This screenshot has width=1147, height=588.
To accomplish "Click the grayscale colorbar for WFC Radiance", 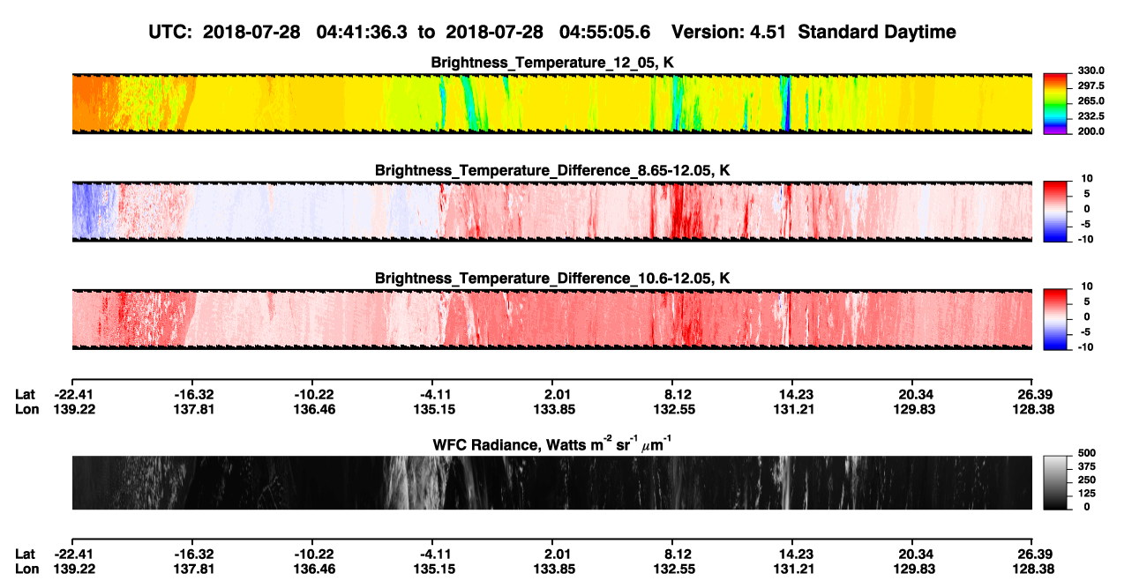I will tap(1055, 483).
